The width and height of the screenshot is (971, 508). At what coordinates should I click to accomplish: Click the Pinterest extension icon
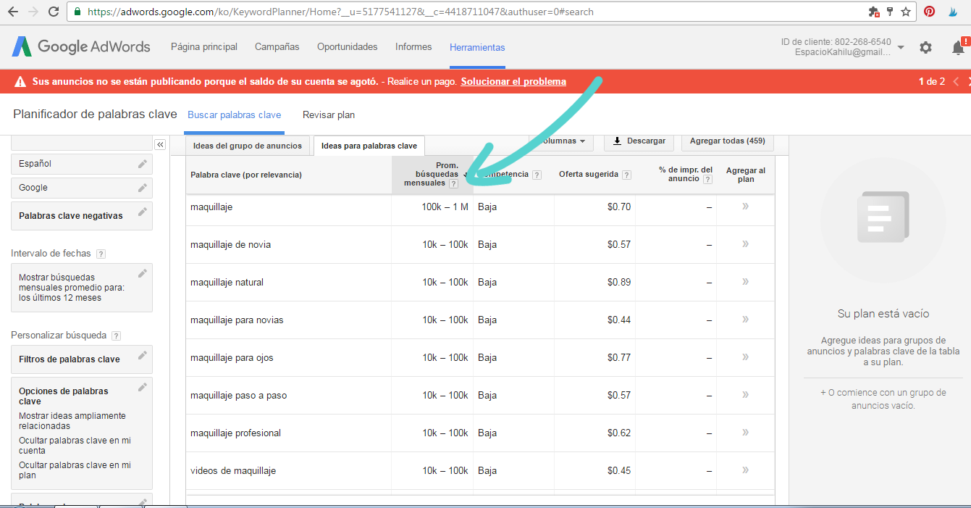tap(929, 12)
